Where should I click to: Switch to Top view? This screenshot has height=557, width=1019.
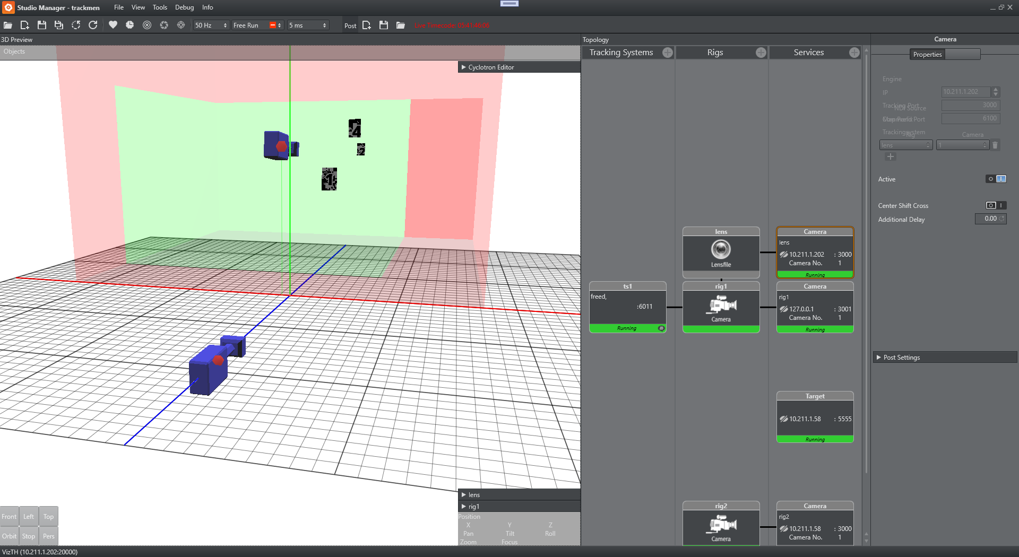(x=48, y=517)
